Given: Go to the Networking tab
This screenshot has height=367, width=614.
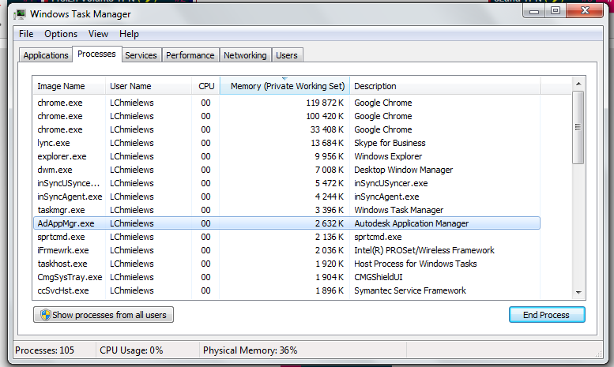Looking at the screenshot, I should click(245, 55).
